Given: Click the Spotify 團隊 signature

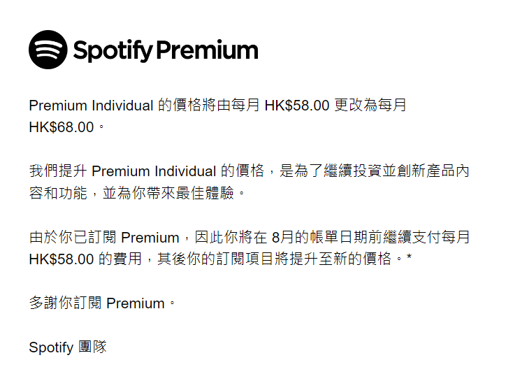Looking at the screenshot, I should [x=68, y=347].
